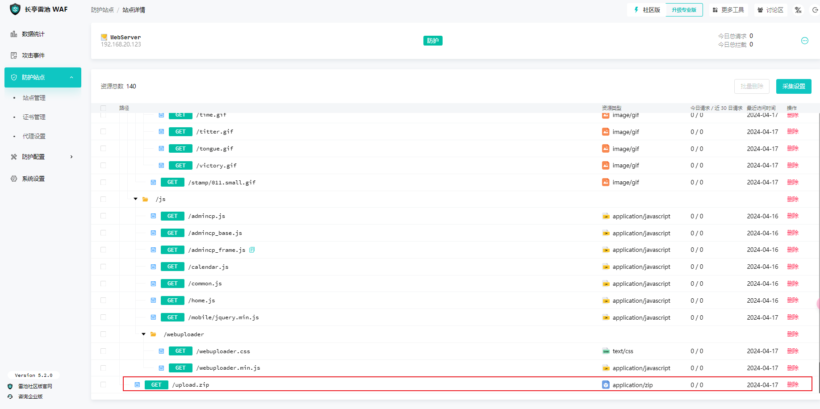Screen dimensions: 820x409
Task: Collapse the /webuploader folder tree arrow
Action: (144, 334)
